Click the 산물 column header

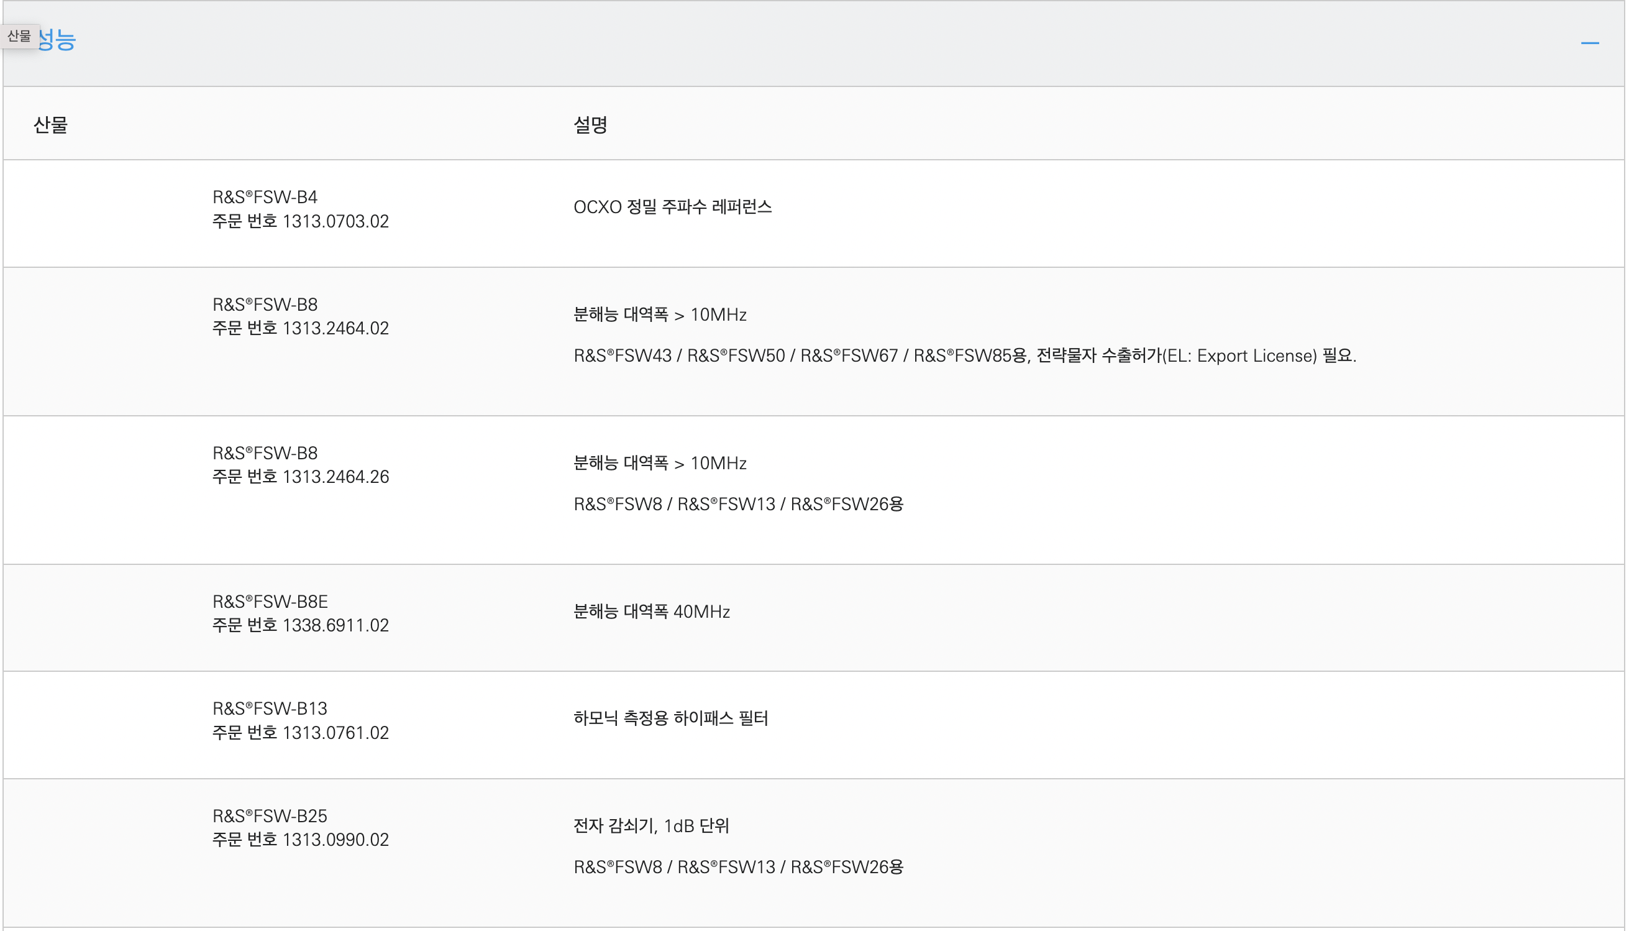[50, 125]
